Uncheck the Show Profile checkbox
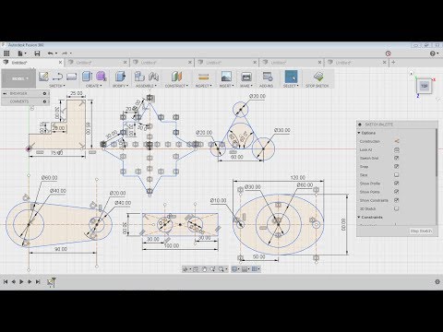 click(397, 184)
